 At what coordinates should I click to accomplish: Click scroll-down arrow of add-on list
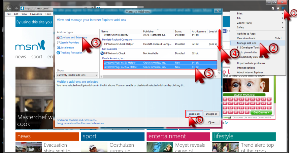click(x=219, y=73)
